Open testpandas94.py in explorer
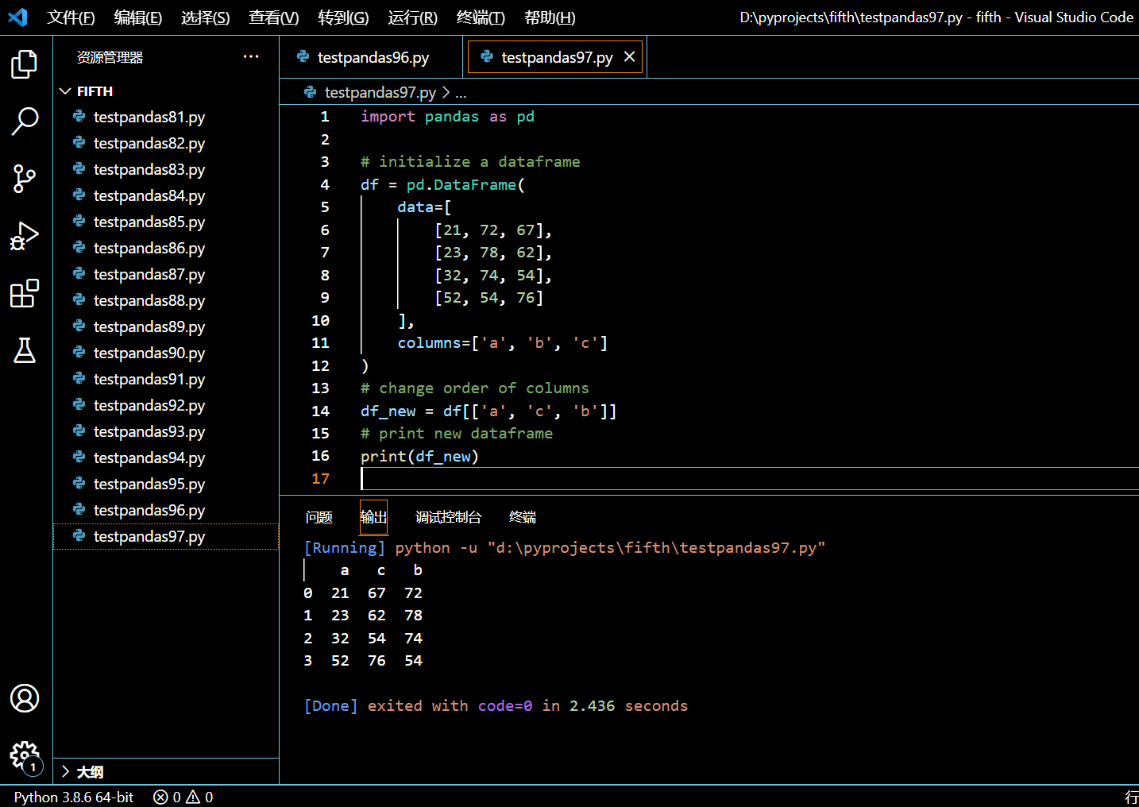Viewport: 1139px width, 807px height. coord(166,458)
